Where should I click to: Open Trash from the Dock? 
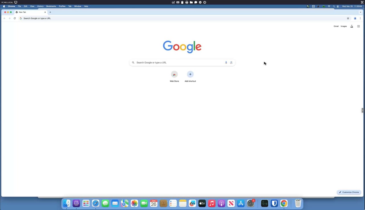(x=298, y=203)
